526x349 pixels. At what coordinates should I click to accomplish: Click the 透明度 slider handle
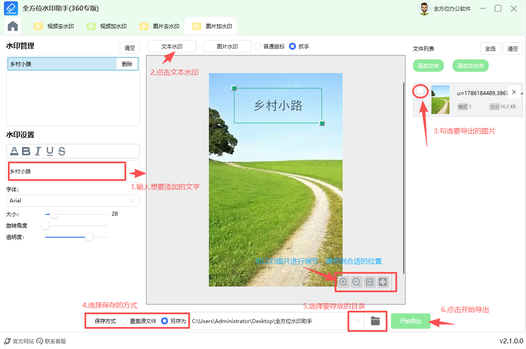pos(89,237)
